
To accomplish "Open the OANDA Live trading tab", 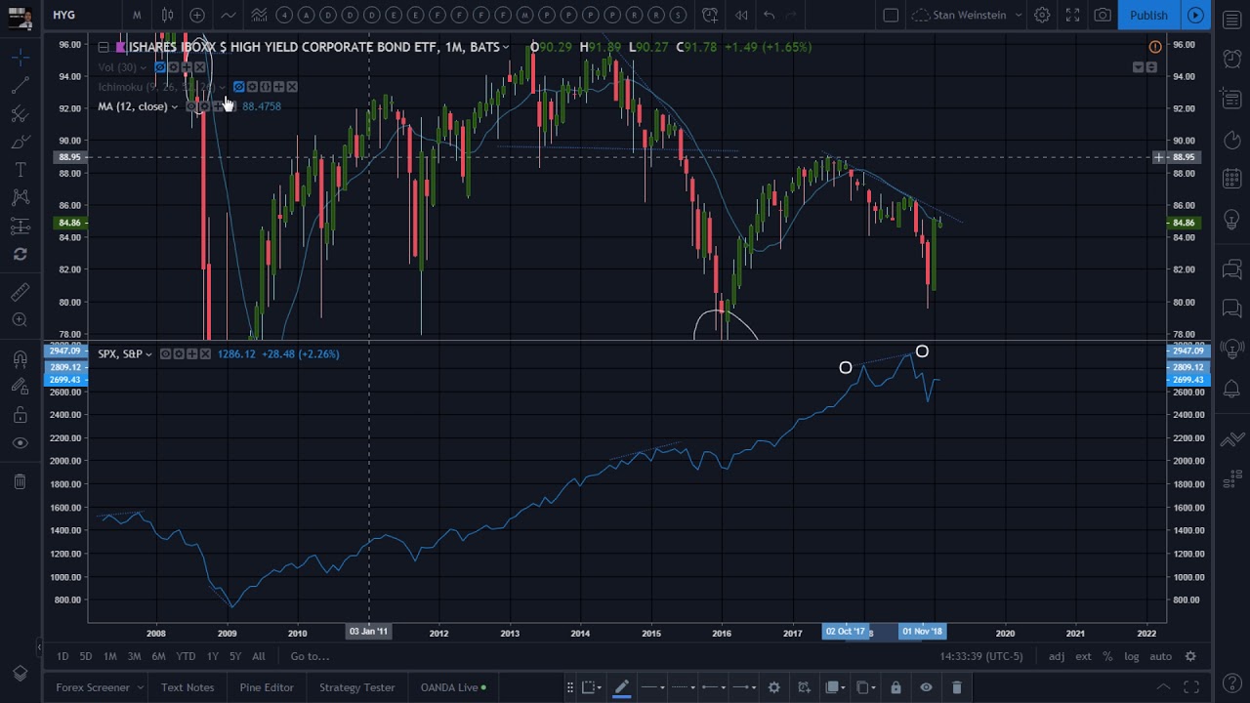I will 453,687.
